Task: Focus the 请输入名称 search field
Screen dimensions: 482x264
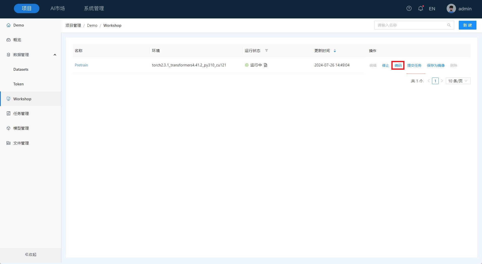Action: (410, 25)
